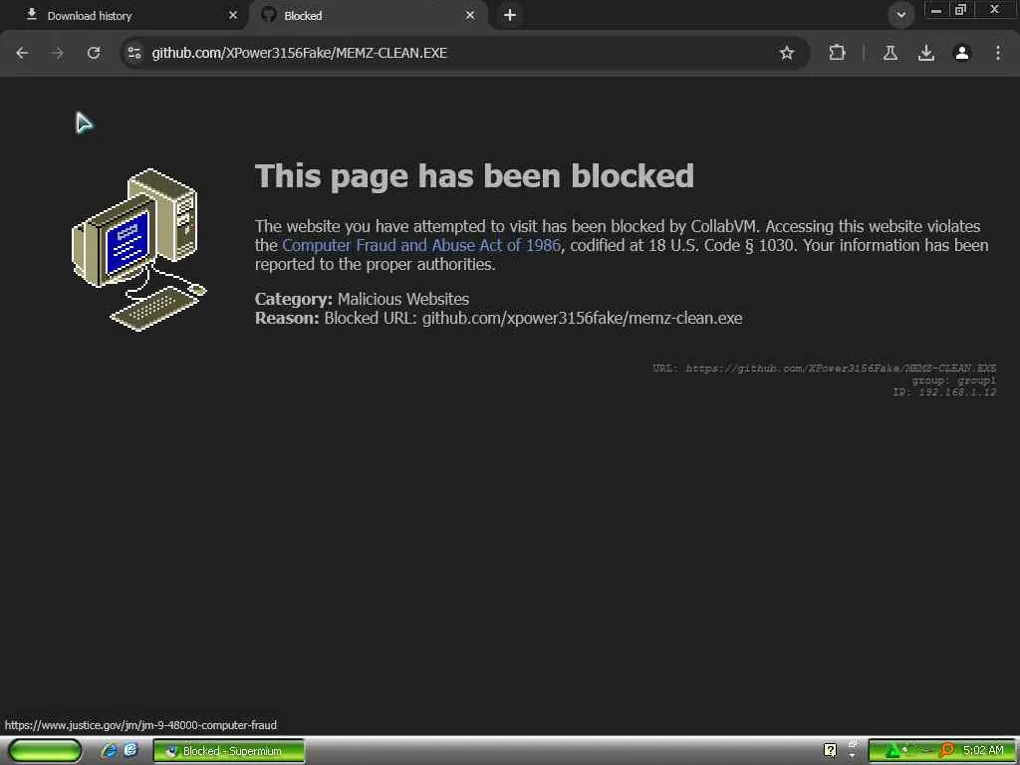Click the help question mark tray icon
The width and height of the screenshot is (1020, 765).
tap(830, 751)
